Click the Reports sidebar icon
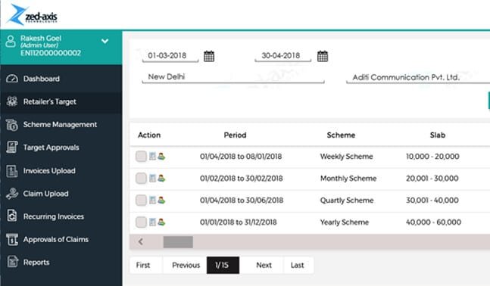 tap(12, 263)
